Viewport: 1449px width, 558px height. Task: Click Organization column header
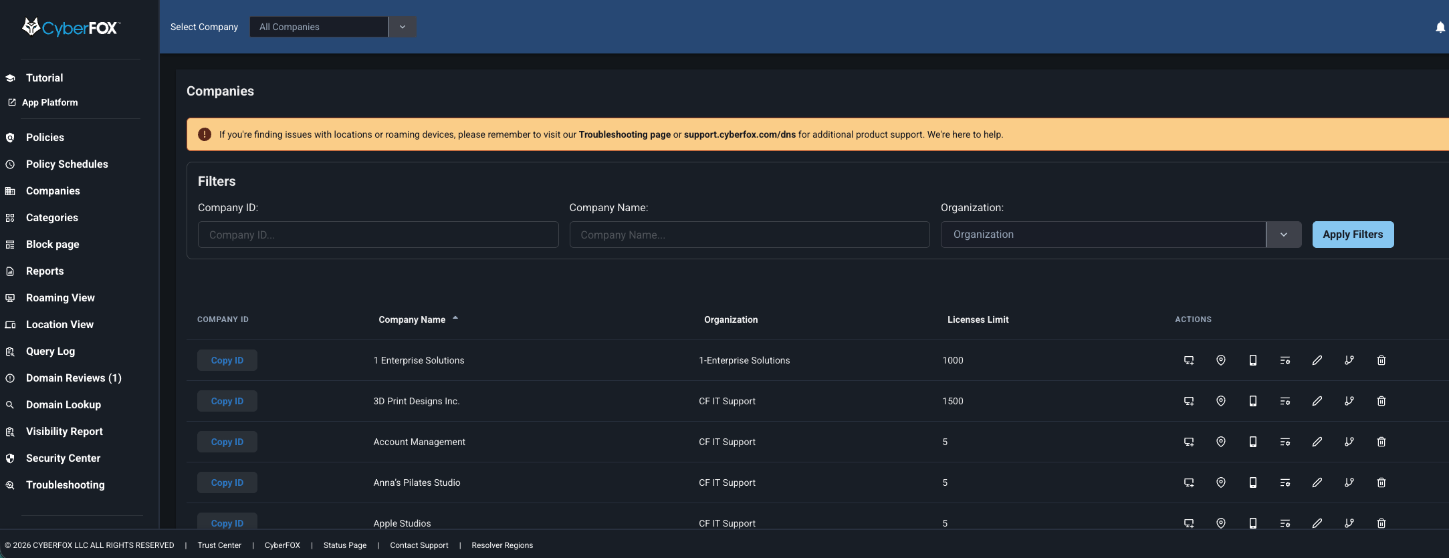pos(731,319)
